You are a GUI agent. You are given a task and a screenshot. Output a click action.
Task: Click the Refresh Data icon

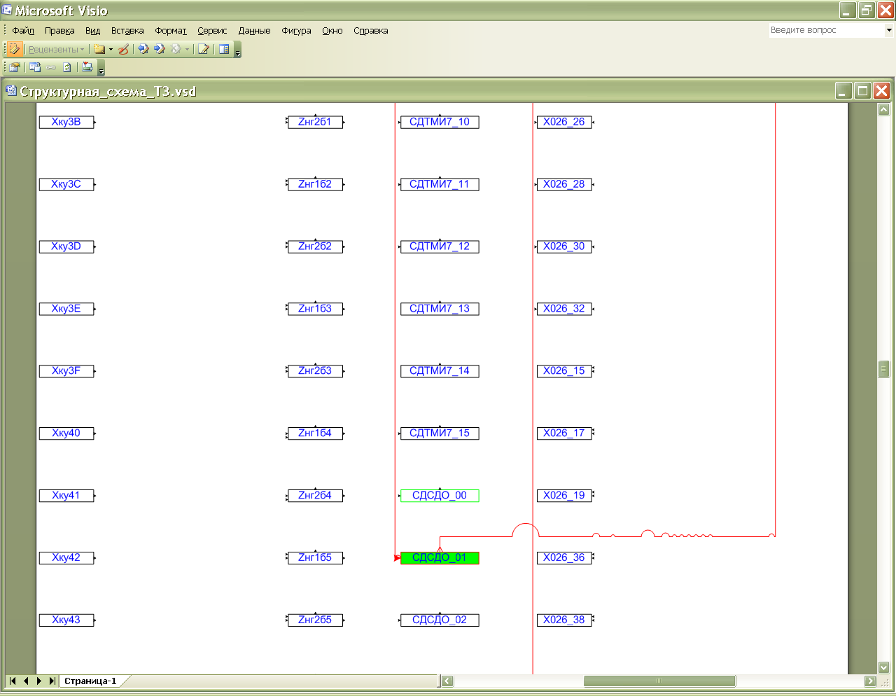click(x=67, y=67)
